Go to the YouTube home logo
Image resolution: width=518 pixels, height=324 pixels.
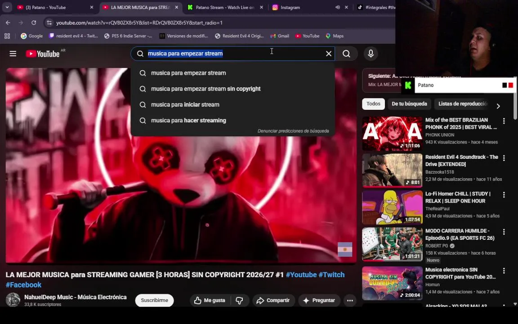[43, 54]
